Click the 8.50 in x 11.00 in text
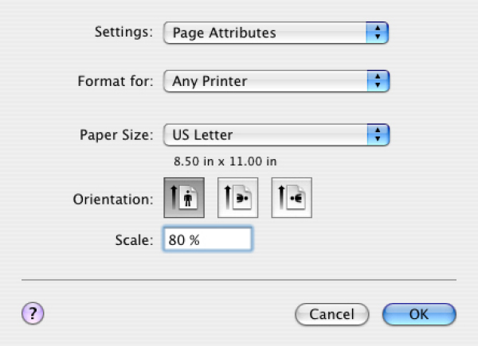This screenshot has height=346, width=478. [225, 161]
